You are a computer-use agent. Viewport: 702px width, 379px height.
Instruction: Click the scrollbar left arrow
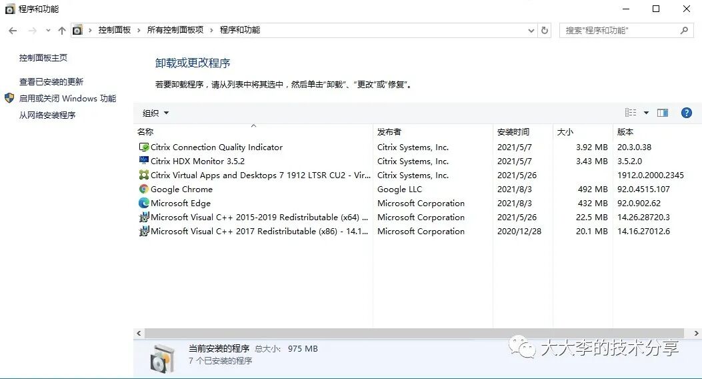[139, 333]
